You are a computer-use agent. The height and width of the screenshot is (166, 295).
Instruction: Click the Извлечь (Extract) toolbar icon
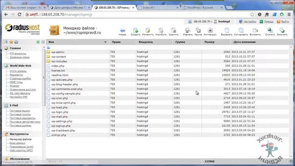(188, 32)
